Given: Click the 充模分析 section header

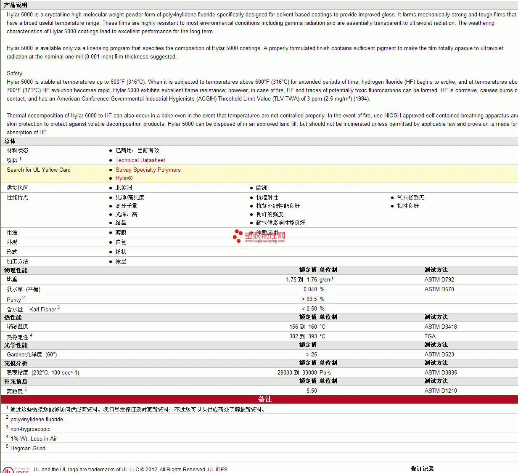Looking at the screenshot, I should point(16,364).
